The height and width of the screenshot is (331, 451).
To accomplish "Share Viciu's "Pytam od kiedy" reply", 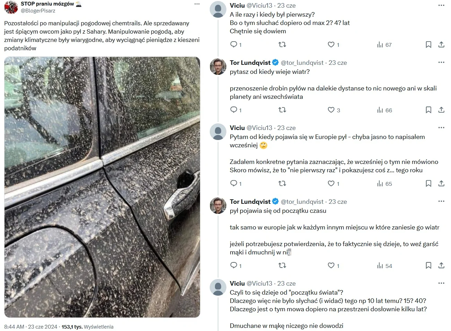I will pos(441,184).
